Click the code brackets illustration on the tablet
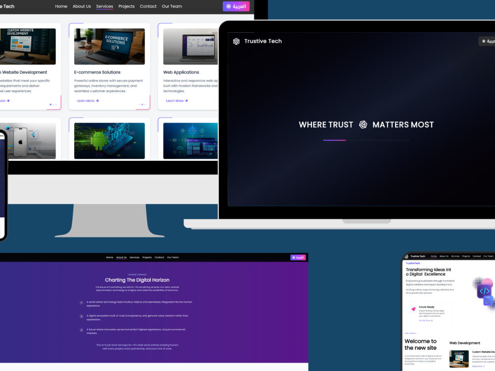 coord(484,291)
